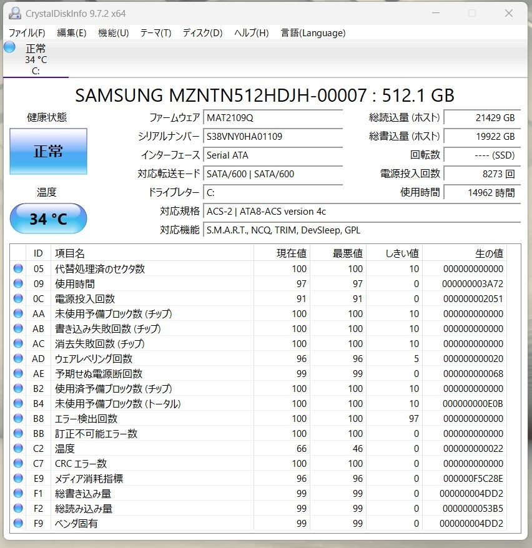
Task: Close the CrystalDiskInfo window
Action: pos(509,13)
